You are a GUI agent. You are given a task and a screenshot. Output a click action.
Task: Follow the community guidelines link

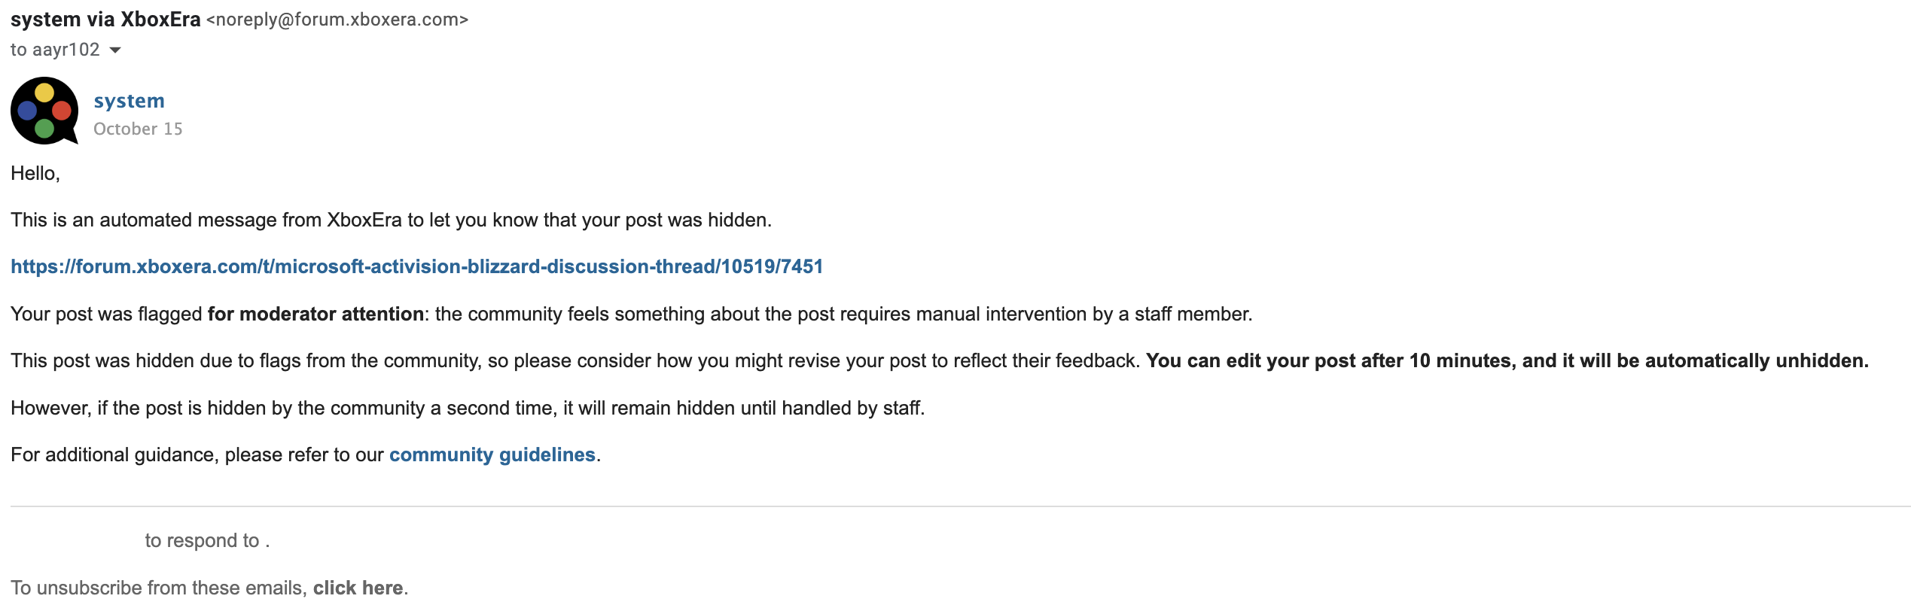tap(492, 454)
